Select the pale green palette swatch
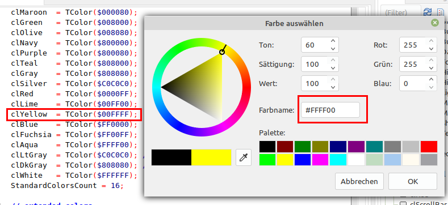 pos(374,160)
